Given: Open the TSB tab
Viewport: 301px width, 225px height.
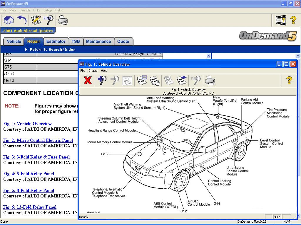Looking at the screenshot, I should point(76,42).
